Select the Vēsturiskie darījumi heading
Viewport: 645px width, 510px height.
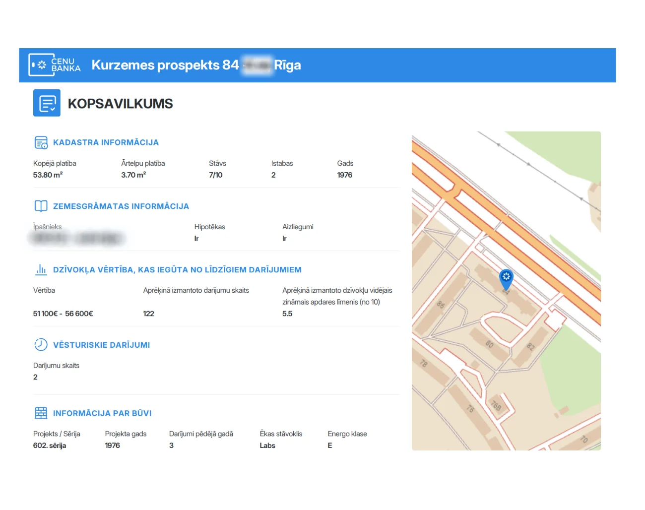coord(101,345)
